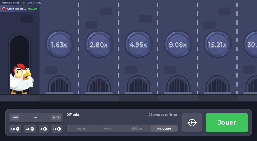Screen dimensions: 257x141
Task: Click the Gains en direct label
Action: (11, 3)
